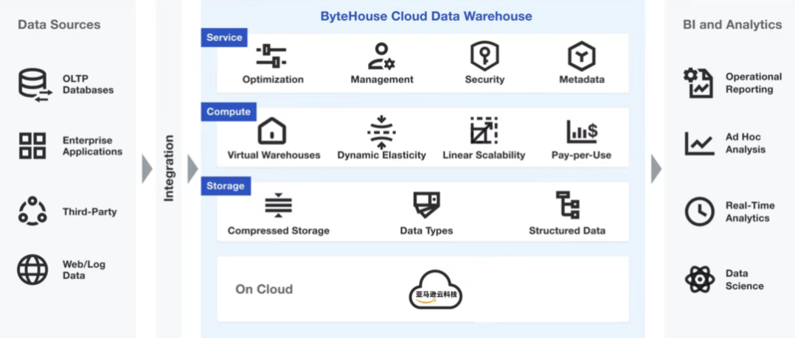This screenshot has height=338, width=795.
Task: Click the Optimization sliders icon
Action: [x=271, y=56]
